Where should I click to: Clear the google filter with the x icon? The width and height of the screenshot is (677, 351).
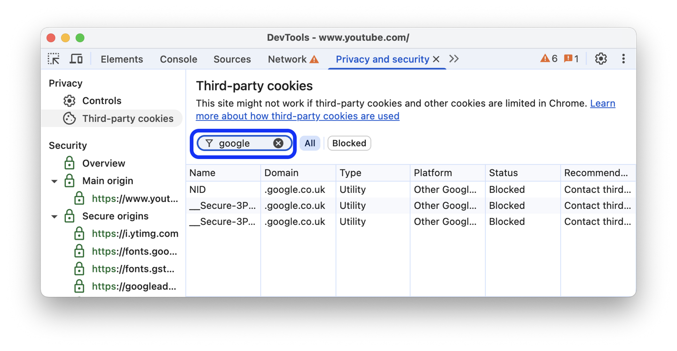277,143
